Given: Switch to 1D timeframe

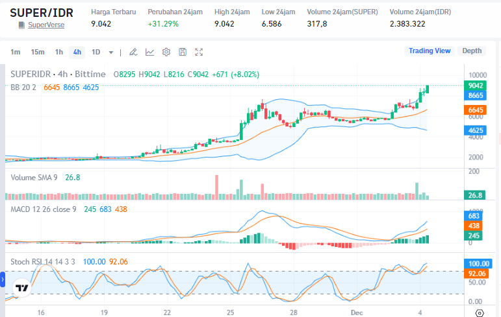Looking at the screenshot, I should (x=96, y=52).
